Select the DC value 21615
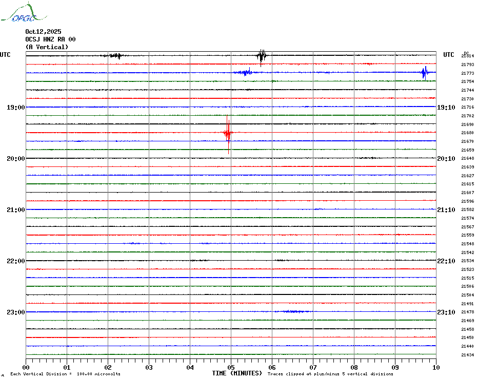 pyautogui.click(x=468, y=184)
